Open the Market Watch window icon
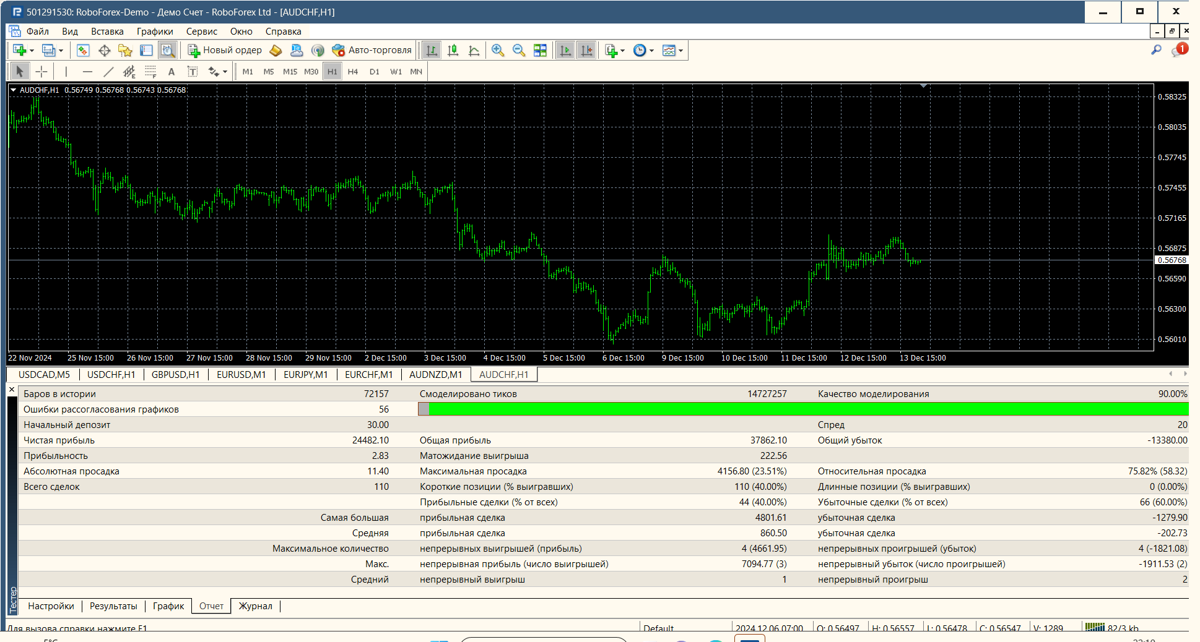Screen dimensions: 1200x642 click(x=83, y=50)
